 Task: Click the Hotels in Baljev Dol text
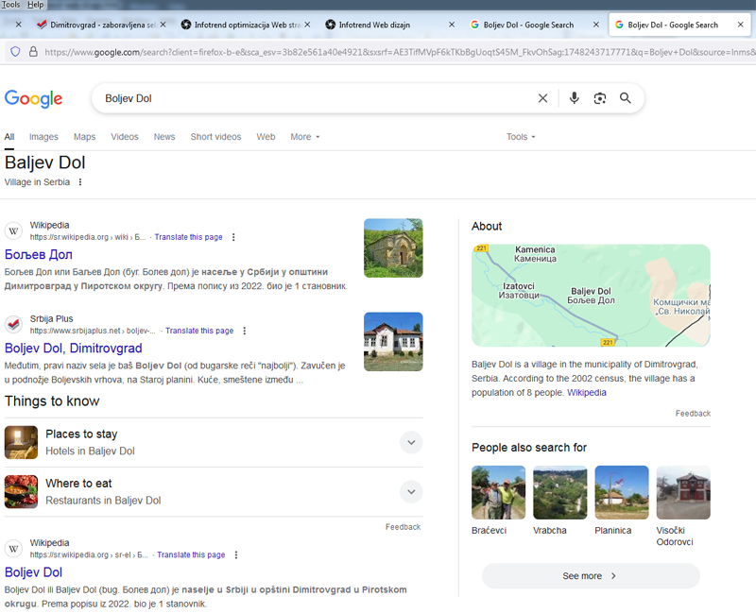(x=90, y=451)
